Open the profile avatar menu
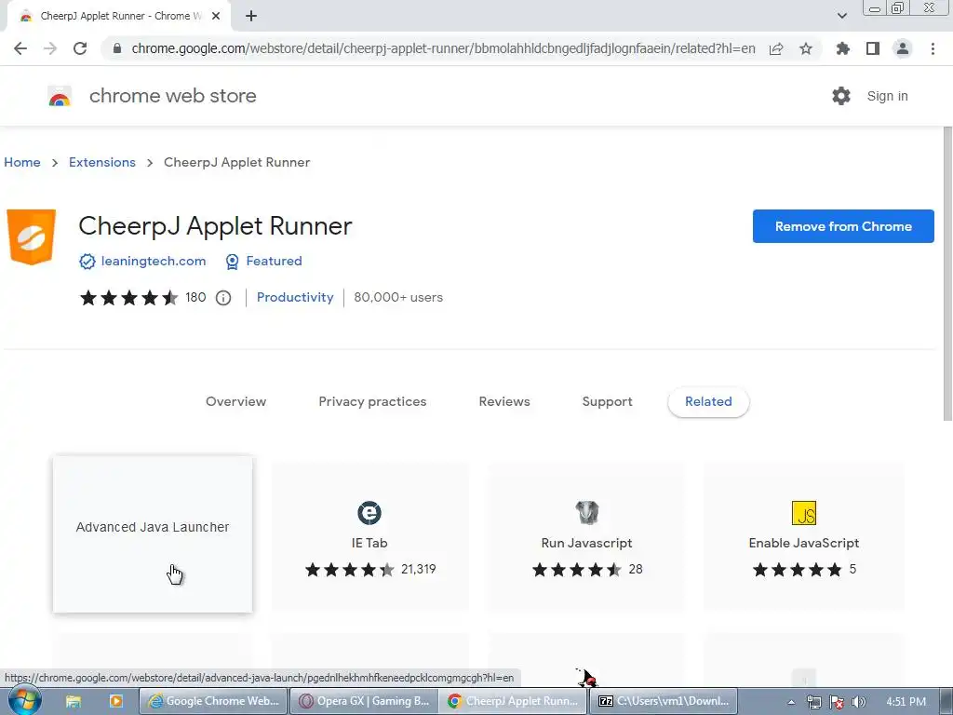953x715 pixels. (x=903, y=48)
